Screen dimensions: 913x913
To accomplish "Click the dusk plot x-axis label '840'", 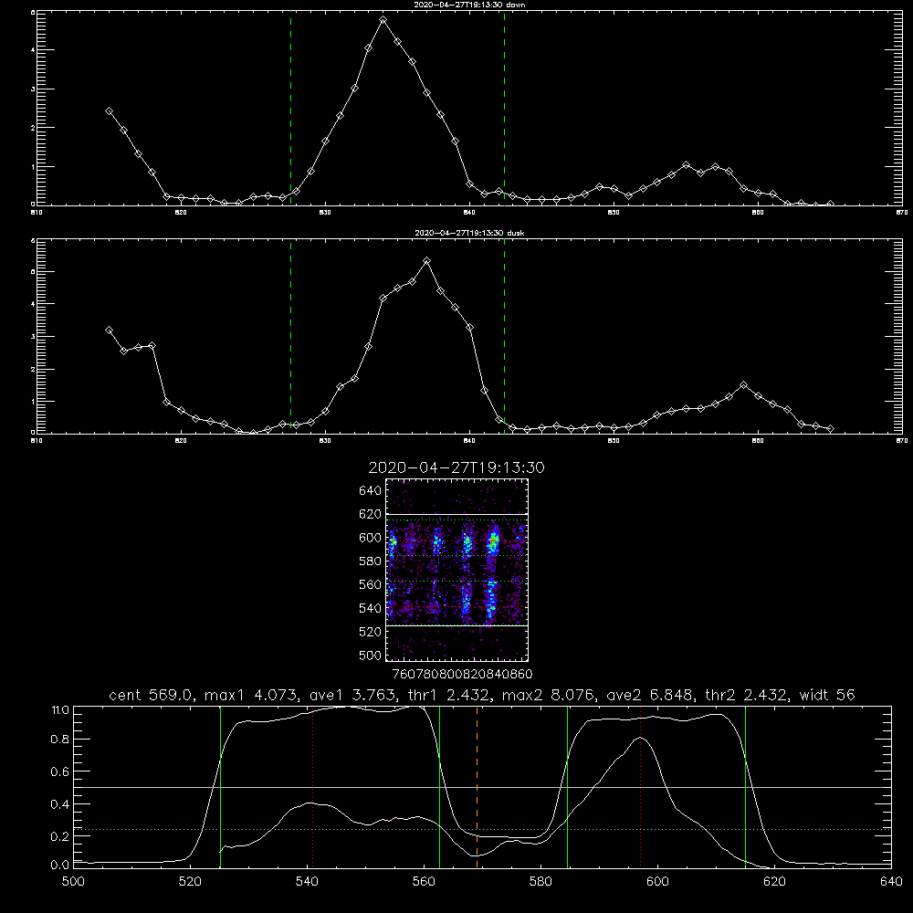I will pyautogui.click(x=469, y=441).
